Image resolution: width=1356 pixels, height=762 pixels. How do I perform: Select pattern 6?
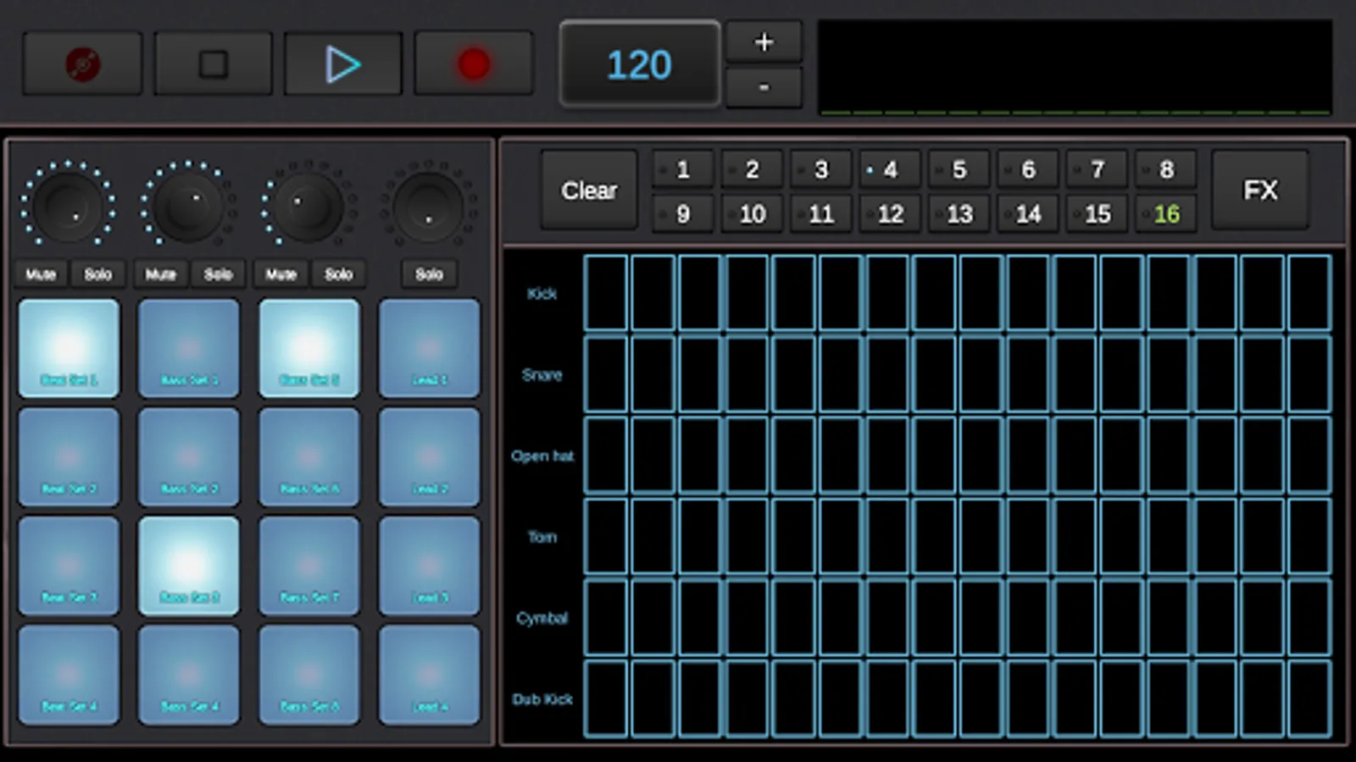point(1028,169)
